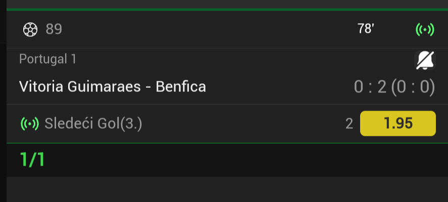
Task: Open the Portugal 1 league label
Action: tap(47, 59)
